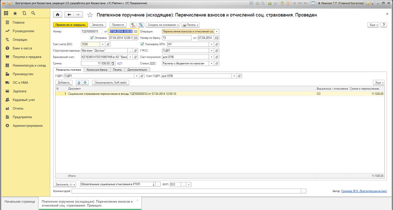This screenshot has height=210, width=393.
Task: Open add-to-favorites star in top toolbar
Action: [x=270, y=4]
